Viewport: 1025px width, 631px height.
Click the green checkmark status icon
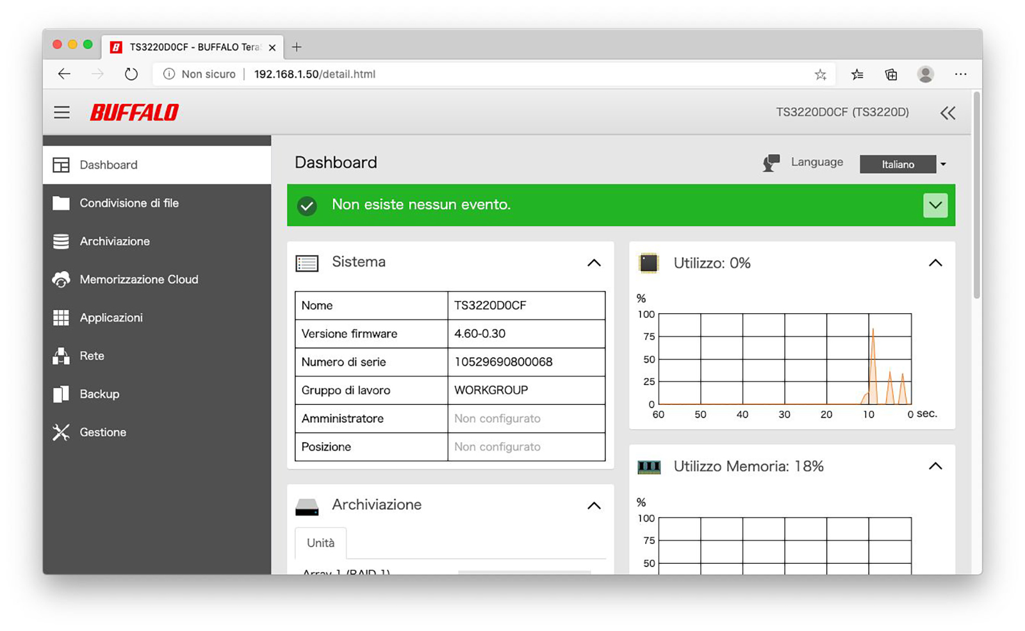[x=307, y=206]
